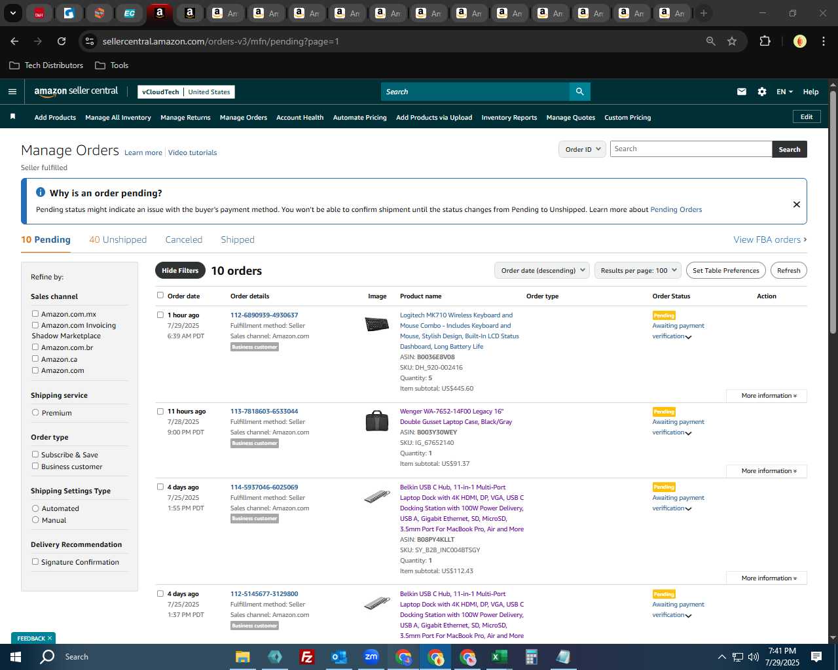The image size is (838, 670).
Task: Open the messages envelope icon
Action: pos(742,92)
